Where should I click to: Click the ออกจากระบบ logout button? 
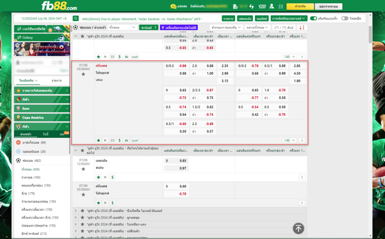pyautogui.click(x=329, y=6)
